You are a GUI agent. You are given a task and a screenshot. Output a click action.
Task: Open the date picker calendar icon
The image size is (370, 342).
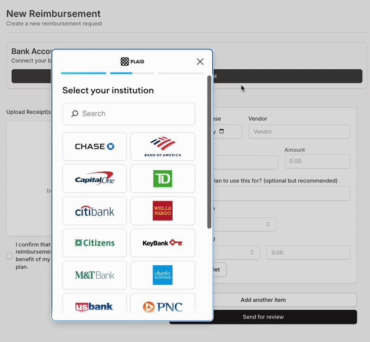222,131
